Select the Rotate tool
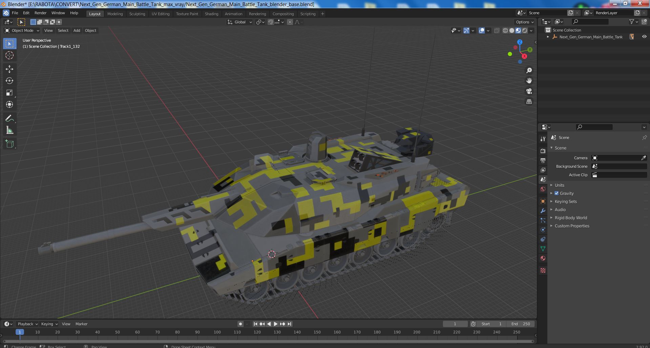 click(x=9, y=81)
